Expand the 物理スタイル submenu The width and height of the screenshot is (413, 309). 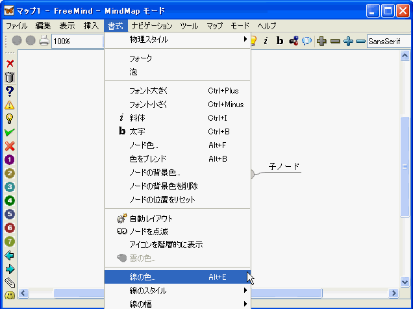[x=177, y=40]
